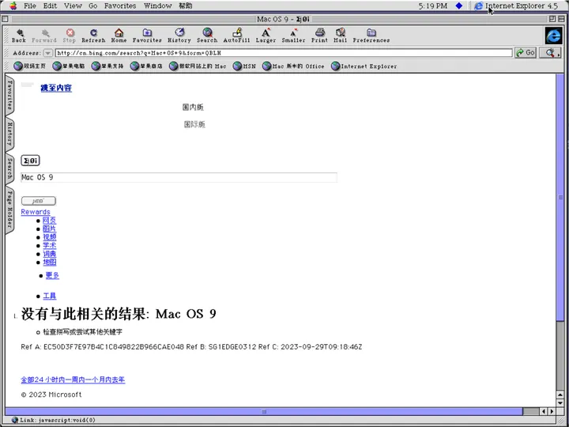Image resolution: width=569 pixels, height=427 pixels.
Task: Open the 工具 link
Action: [x=49, y=296]
